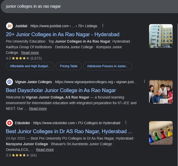The image size is (178, 166).
Task: Click the vignanjuniorcolleges.org URL
Action: [x=96, y=82]
